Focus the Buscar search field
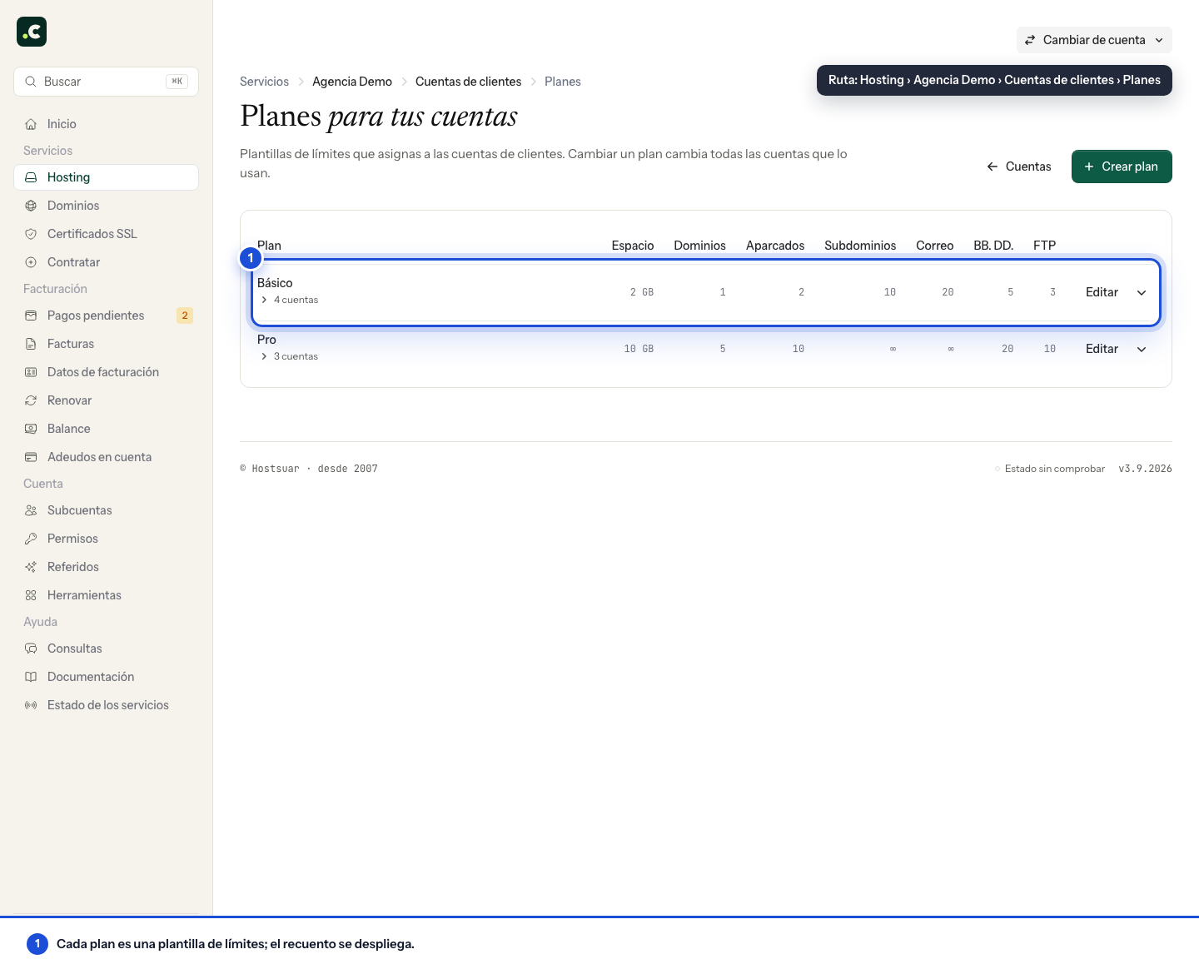1199x969 pixels. coord(107,82)
